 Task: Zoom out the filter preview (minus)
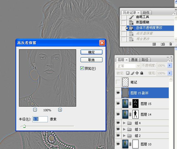pos(35,110)
